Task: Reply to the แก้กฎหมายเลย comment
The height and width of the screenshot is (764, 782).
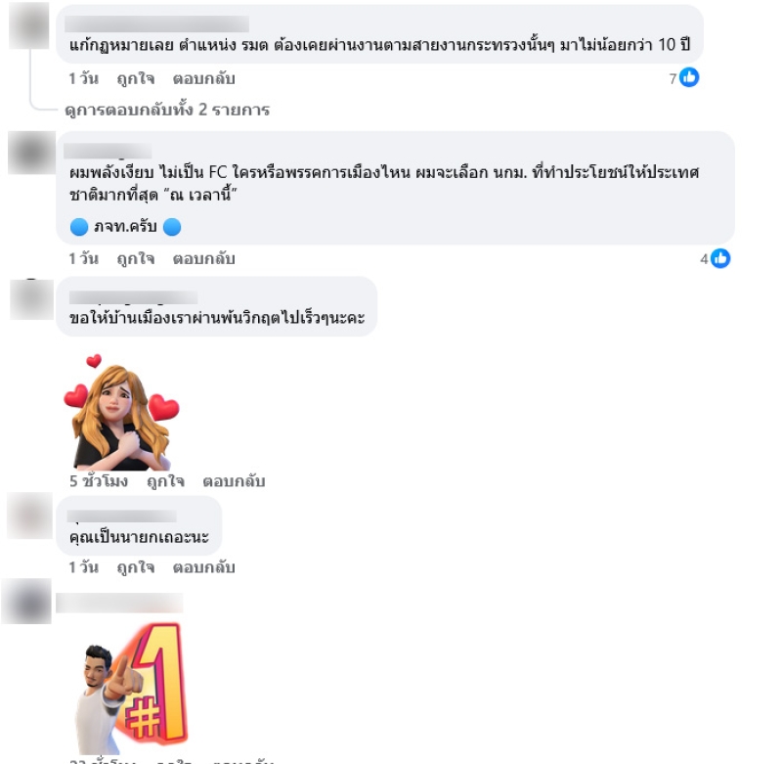Action: click(203, 79)
